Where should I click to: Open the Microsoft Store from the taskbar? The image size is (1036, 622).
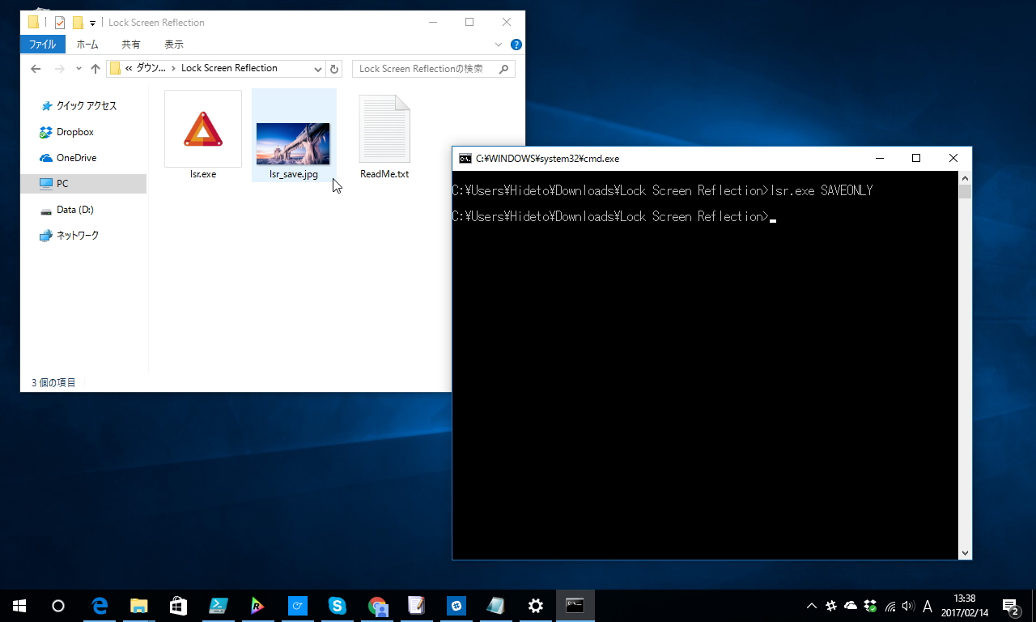[x=179, y=605]
